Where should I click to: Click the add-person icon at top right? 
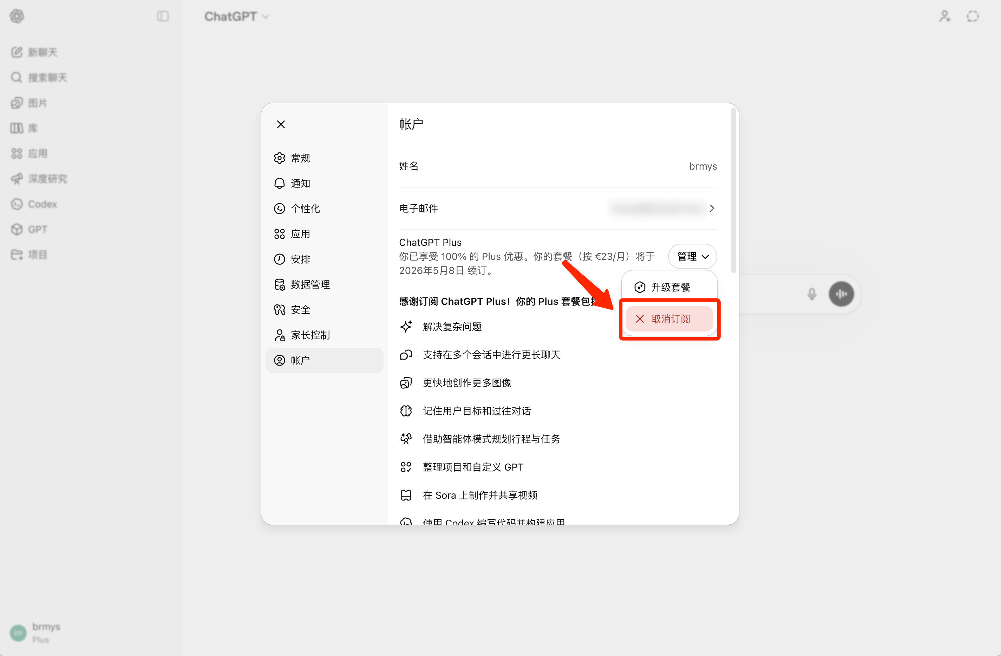[x=945, y=17]
